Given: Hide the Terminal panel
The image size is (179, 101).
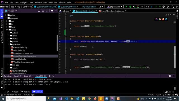Looking at the screenshot, I should tap(174, 76).
